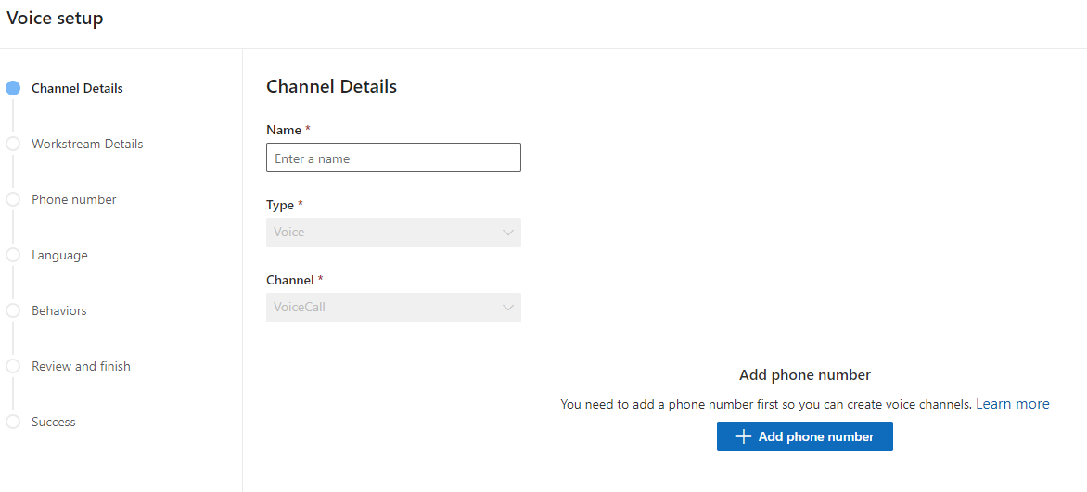Click the Success step circle
1087x492 pixels.
(13, 422)
